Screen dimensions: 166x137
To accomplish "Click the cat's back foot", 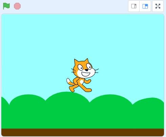I will coord(72,89).
